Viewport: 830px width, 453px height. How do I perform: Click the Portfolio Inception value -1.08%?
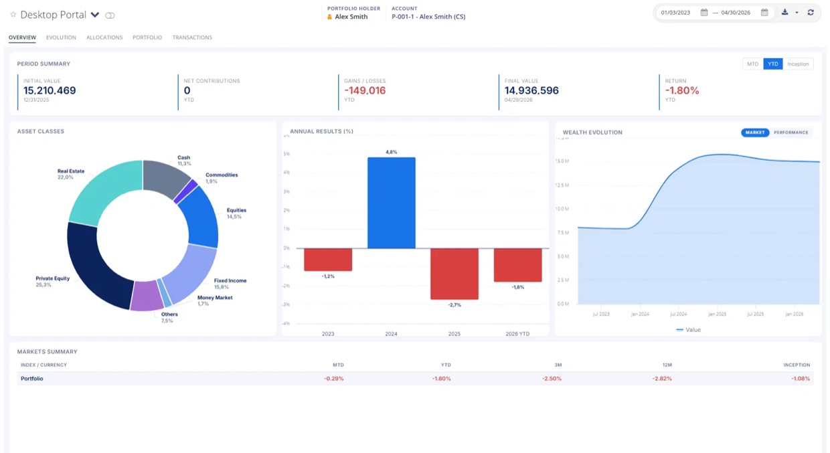coord(801,379)
